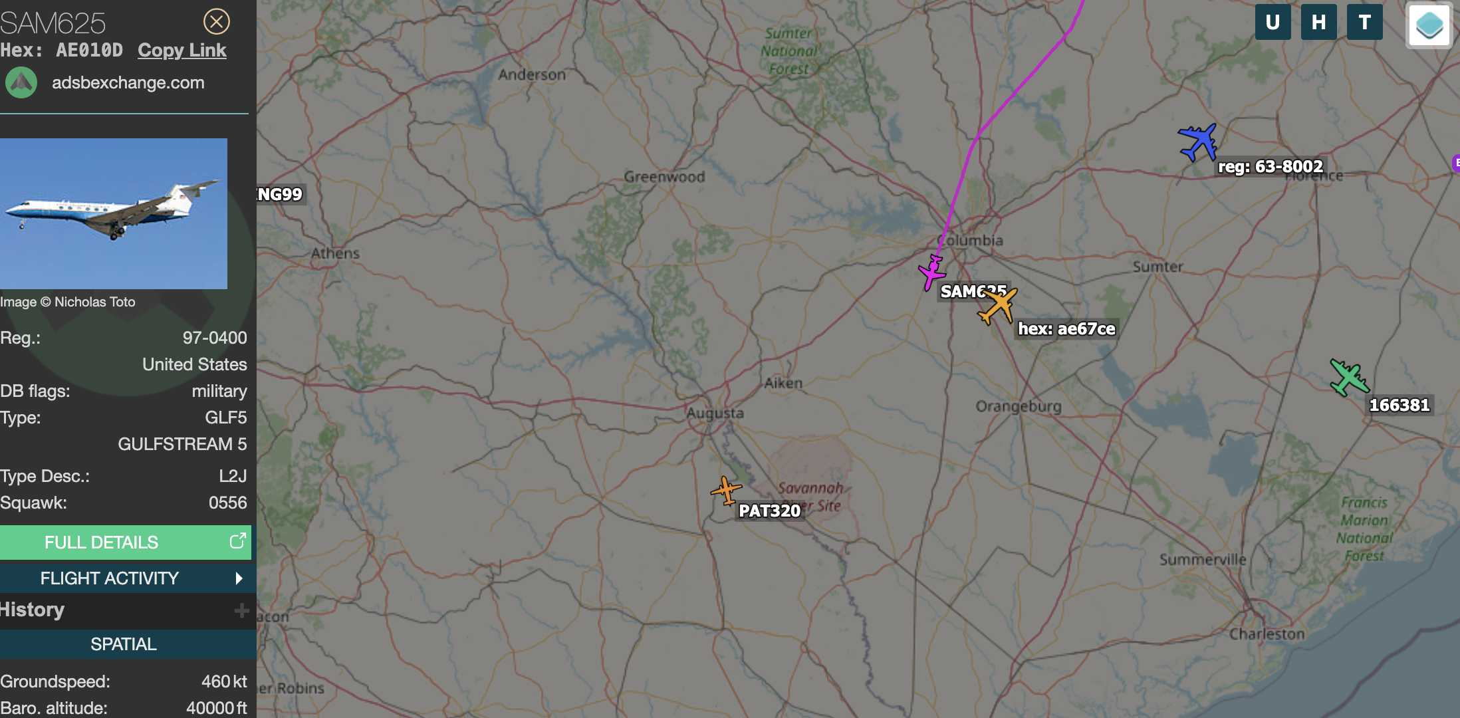Expand the Flight Activity arrow

(x=239, y=578)
